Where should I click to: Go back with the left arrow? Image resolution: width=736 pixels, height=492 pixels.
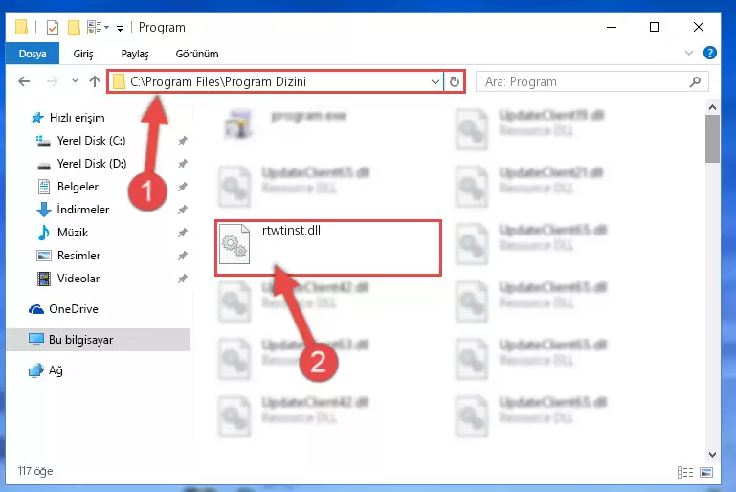[x=24, y=81]
